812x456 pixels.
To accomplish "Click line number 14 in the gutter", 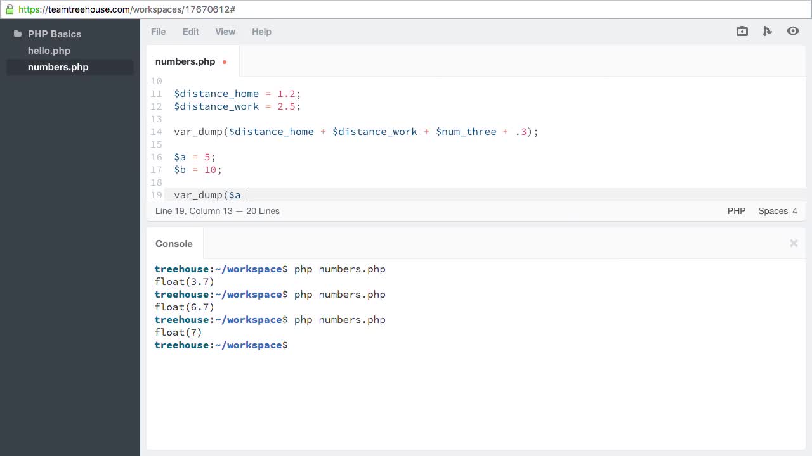I will click(x=156, y=132).
